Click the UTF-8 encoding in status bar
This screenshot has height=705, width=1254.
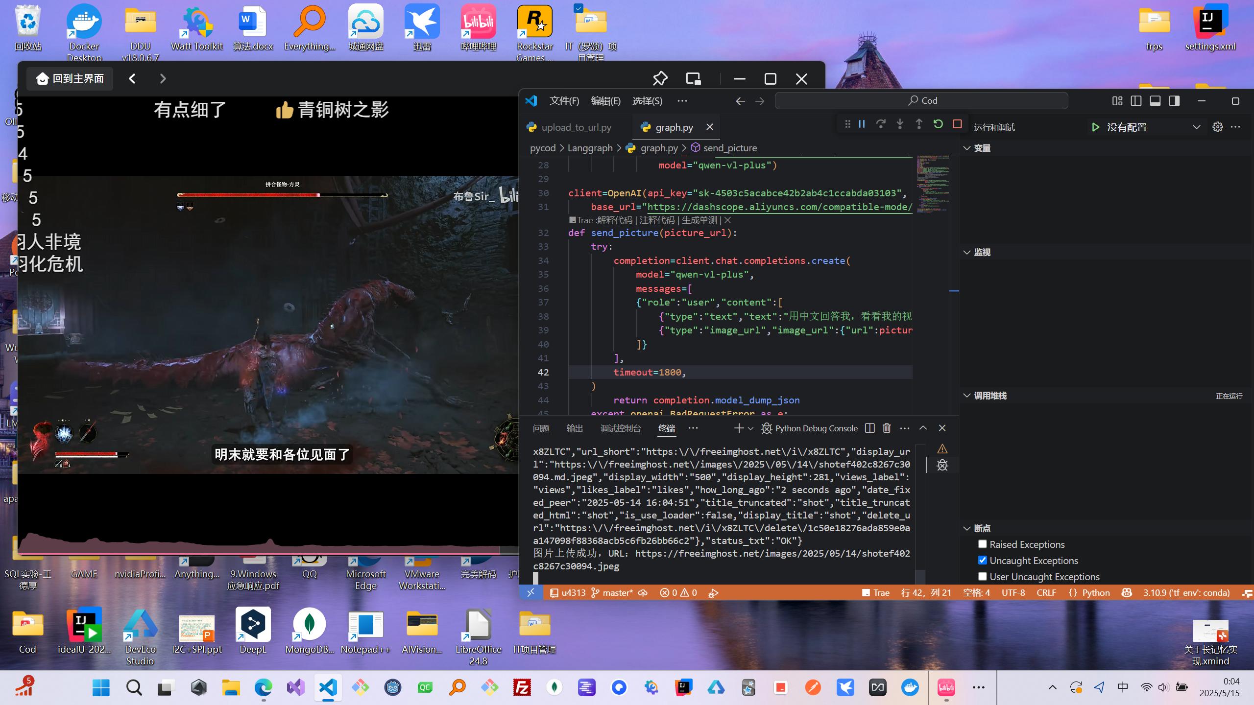coord(1013,593)
